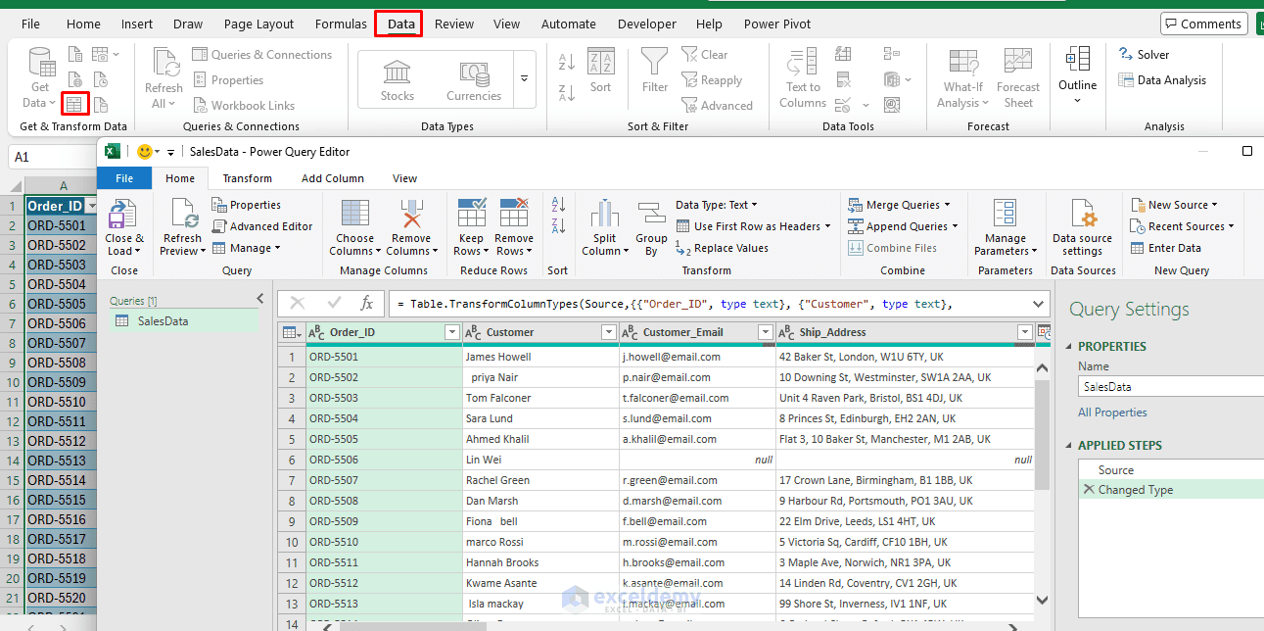Switch to Power Query View tab
The image size is (1264, 631).
[404, 178]
